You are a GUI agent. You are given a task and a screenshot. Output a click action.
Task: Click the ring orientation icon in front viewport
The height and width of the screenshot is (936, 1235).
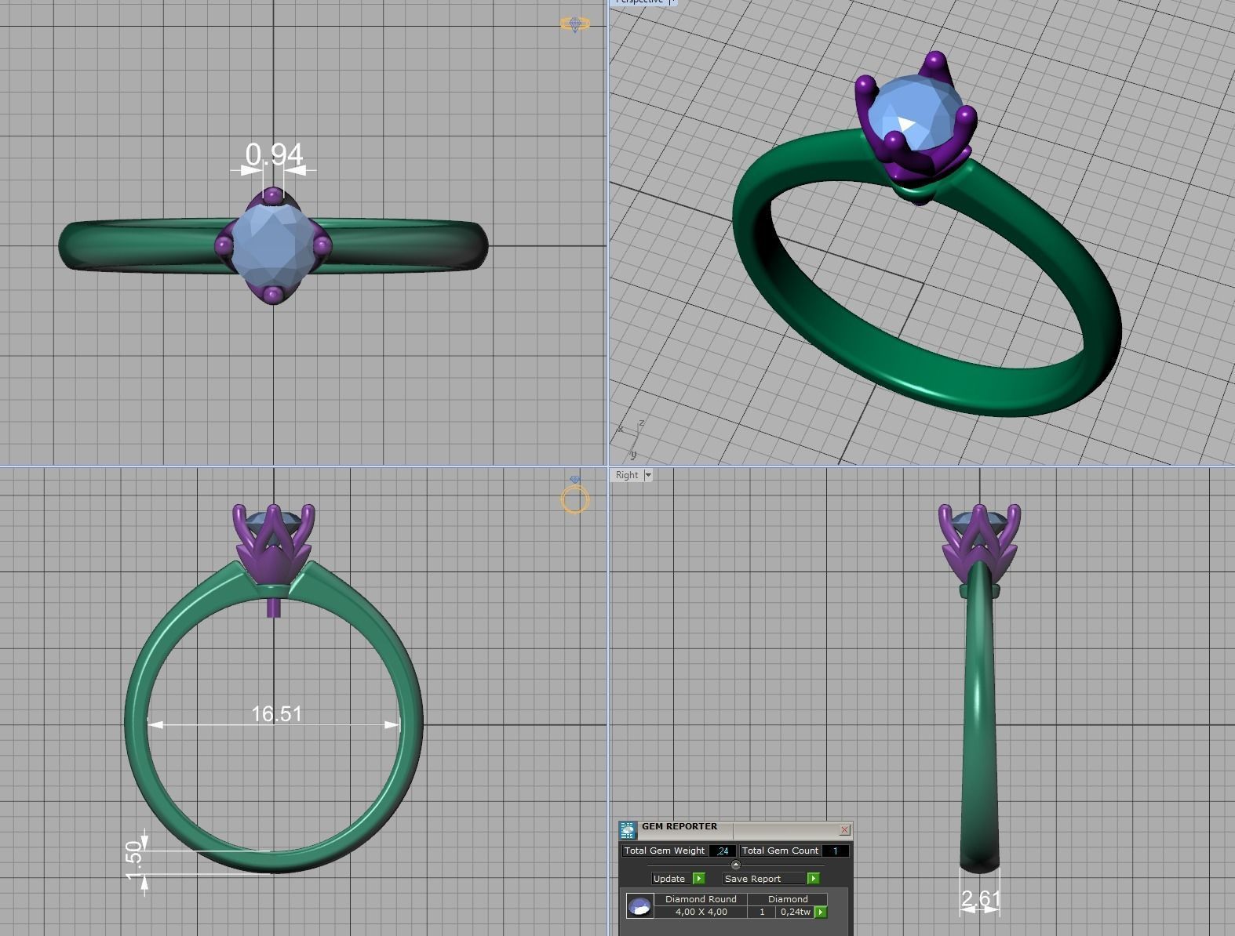[x=575, y=495]
